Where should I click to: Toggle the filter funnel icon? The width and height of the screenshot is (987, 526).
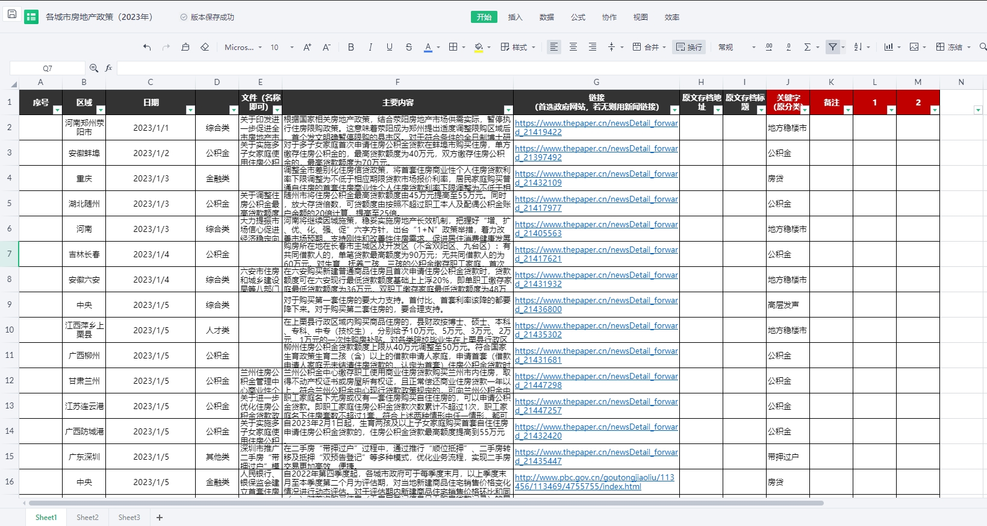832,47
